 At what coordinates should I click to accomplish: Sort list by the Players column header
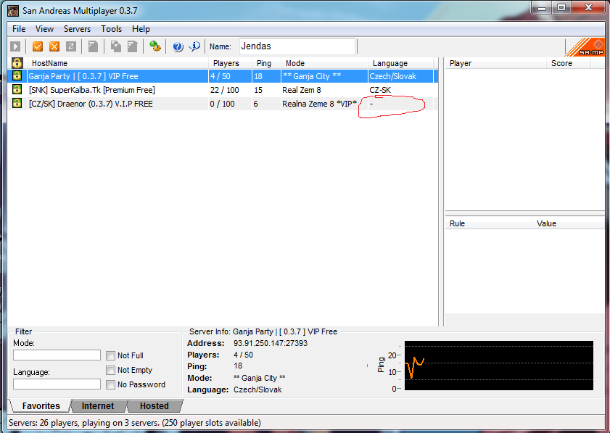pos(226,63)
